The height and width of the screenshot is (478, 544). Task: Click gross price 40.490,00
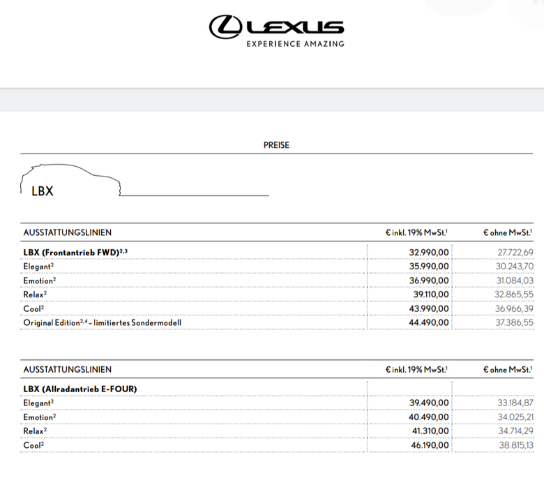tap(429, 417)
